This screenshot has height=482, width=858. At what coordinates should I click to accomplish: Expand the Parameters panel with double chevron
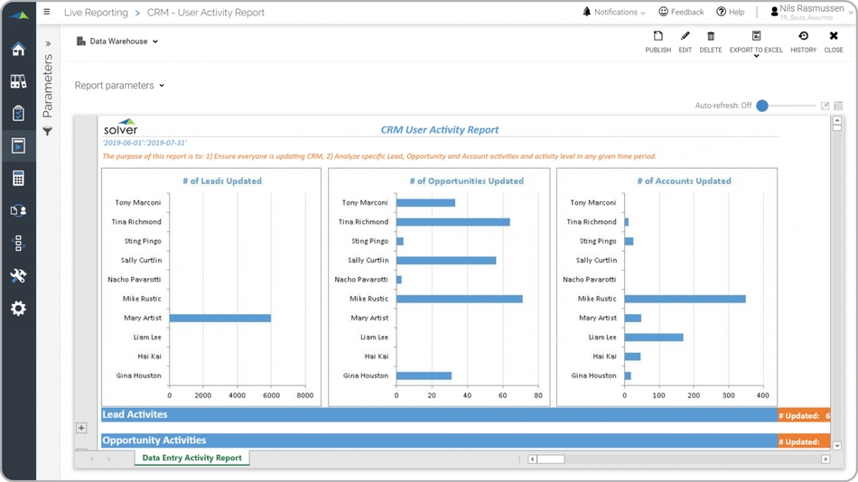tap(48, 43)
